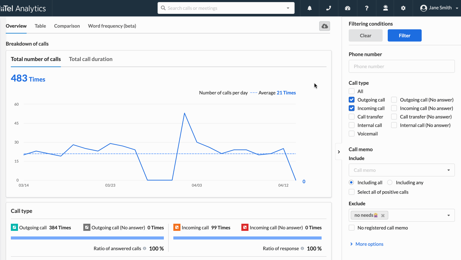Check Call transfer (No answer) checkbox

pyautogui.click(x=394, y=117)
